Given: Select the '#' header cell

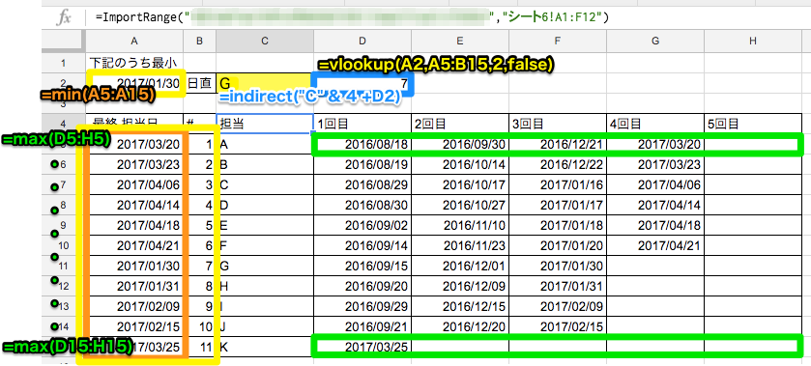Looking at the screenshot, I should (x=200, y=124).
